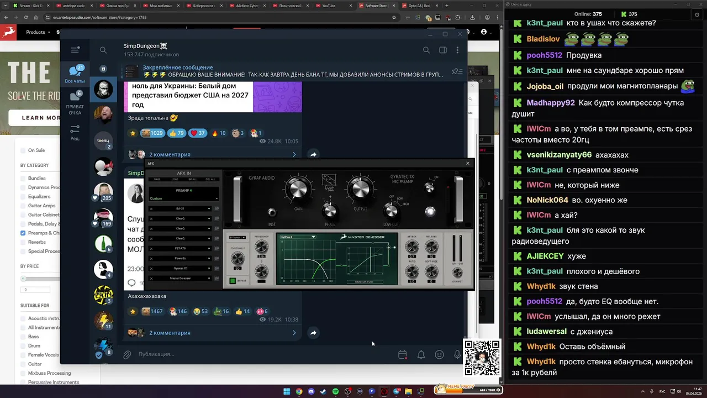
Task: Toggle Master De-esser BYPASS button
Action: [233, 281]
